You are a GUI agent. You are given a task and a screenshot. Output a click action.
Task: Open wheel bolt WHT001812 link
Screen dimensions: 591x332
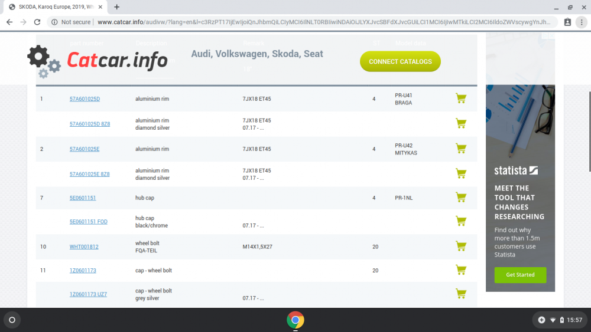tap(84, 246)
